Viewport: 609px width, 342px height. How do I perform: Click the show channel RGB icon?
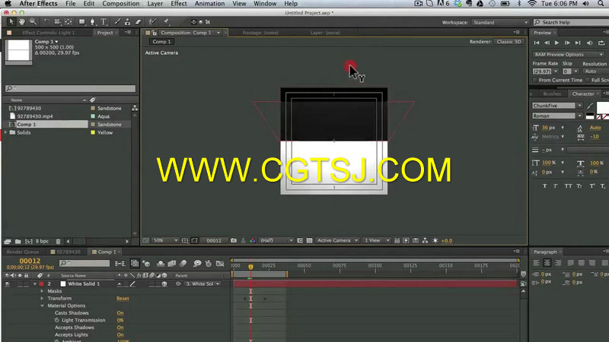tap(253, 240)
